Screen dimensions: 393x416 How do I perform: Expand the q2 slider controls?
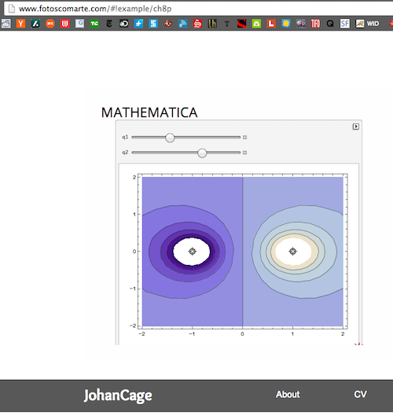pos(244,153)
